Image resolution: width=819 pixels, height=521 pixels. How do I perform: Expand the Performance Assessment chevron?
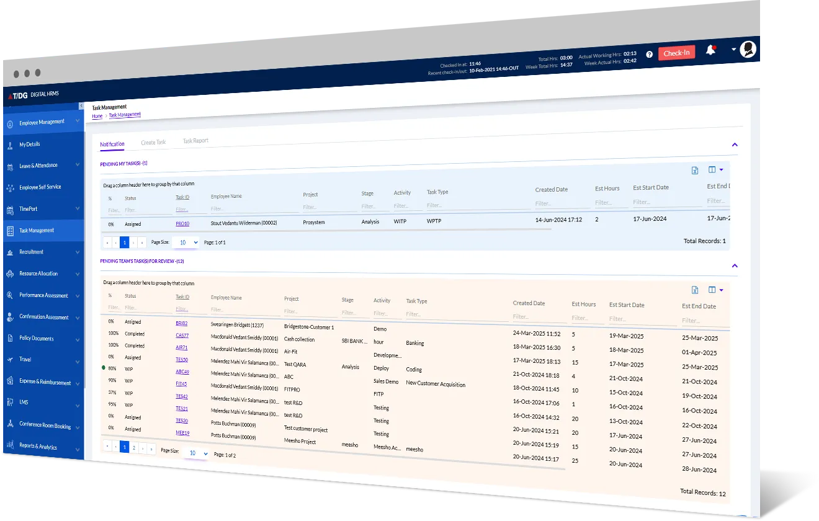[x=78, y=296]
